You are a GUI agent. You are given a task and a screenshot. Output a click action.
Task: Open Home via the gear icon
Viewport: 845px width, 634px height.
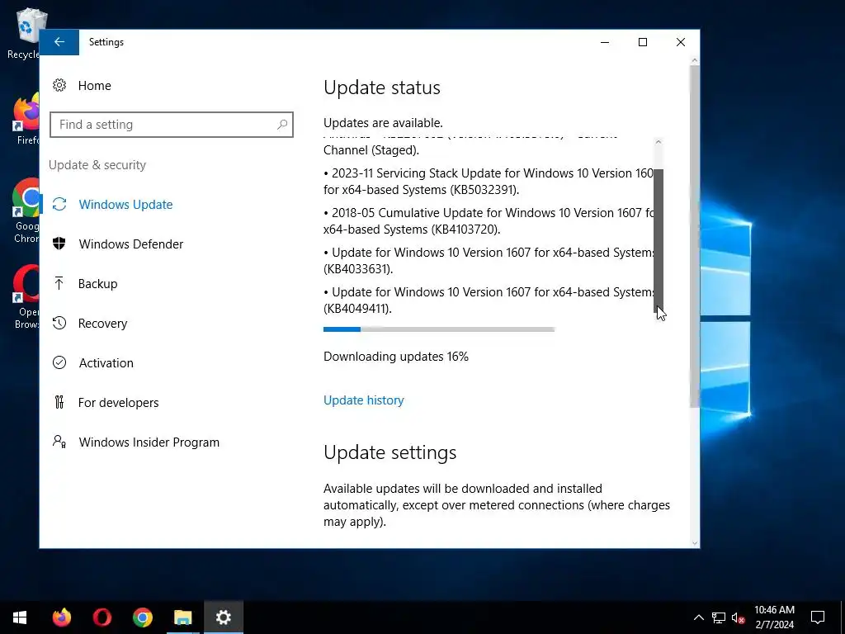tap(59, 85)
